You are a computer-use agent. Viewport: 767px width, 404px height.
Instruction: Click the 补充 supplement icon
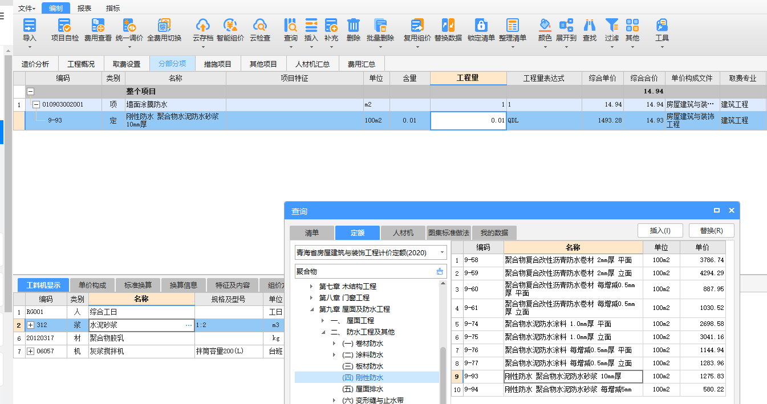pyautogui.click(x=331, y=25)
